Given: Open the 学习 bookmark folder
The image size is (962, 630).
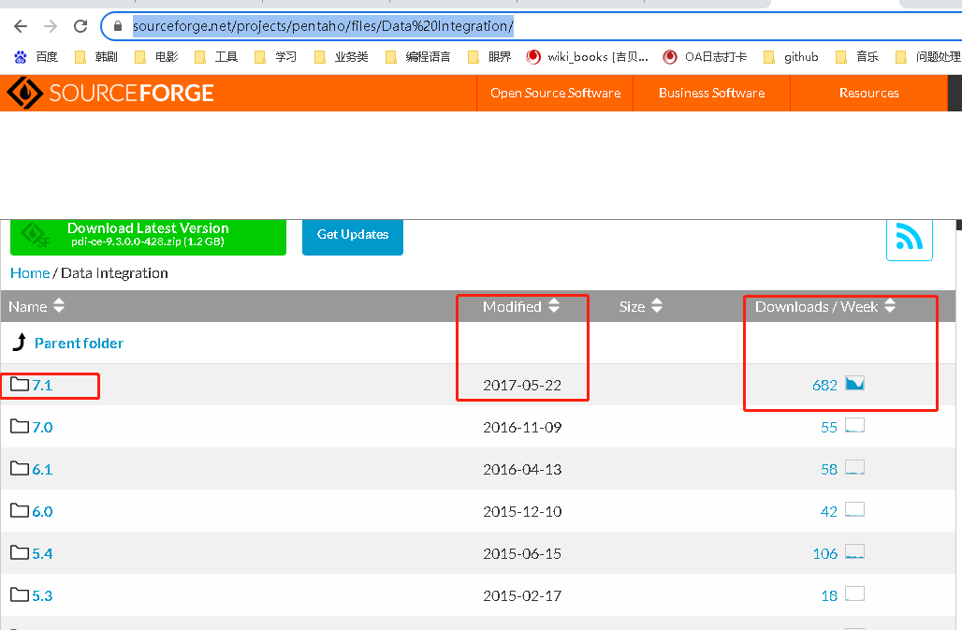Looking at the screenshot, I should click(275, 57).
